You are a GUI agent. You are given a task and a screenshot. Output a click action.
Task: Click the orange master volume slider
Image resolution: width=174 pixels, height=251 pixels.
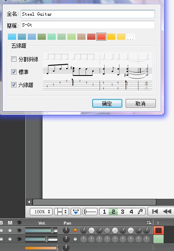point(42,248)
